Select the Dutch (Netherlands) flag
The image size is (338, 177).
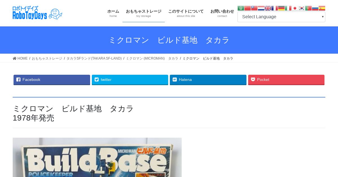[261, 8]
